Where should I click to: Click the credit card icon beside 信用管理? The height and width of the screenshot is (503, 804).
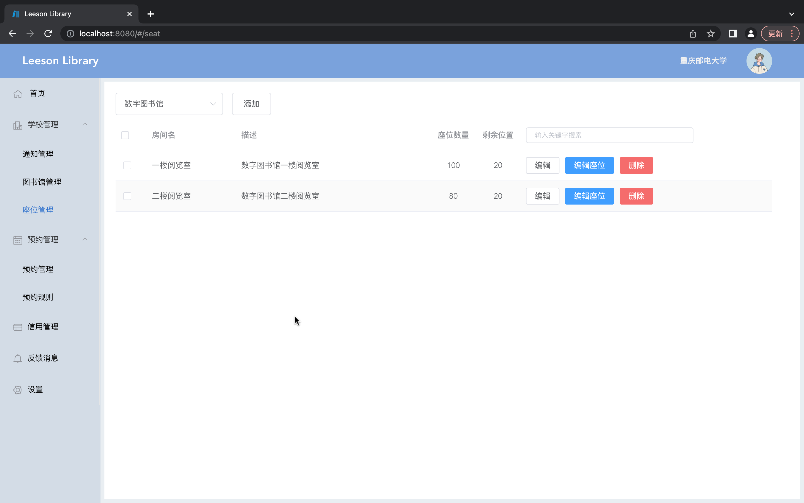18,327
